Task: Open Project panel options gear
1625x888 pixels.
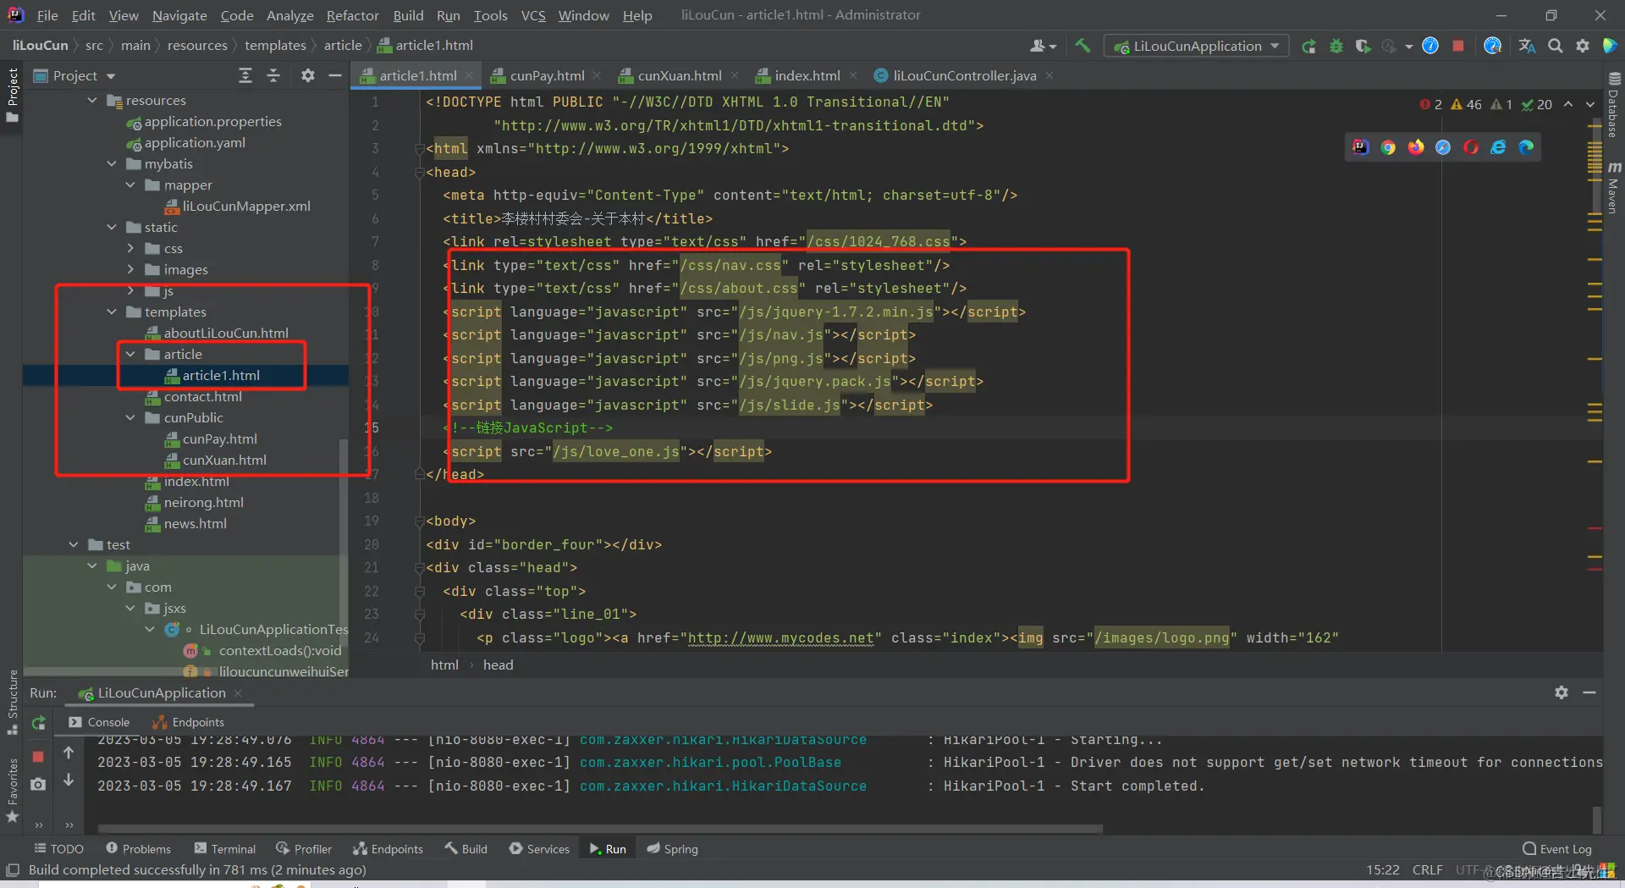Action: [308, 75]
